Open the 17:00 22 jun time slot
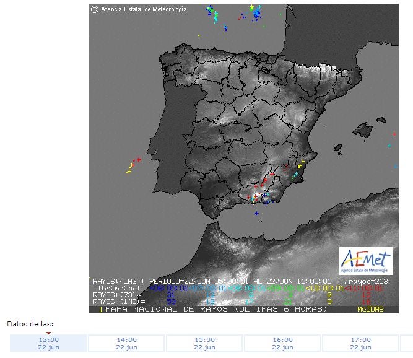Viewport: 413px width, 358px height. pos(360,343)
